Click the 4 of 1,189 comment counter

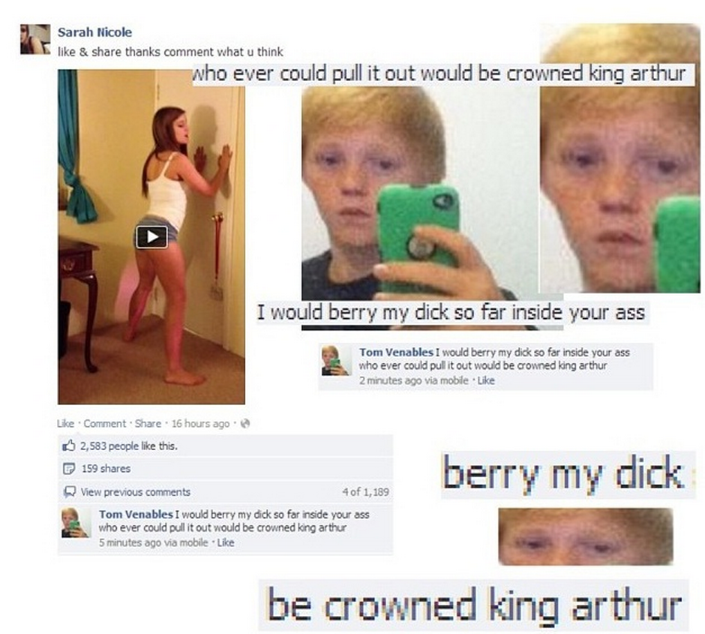(x=365, y=492)
